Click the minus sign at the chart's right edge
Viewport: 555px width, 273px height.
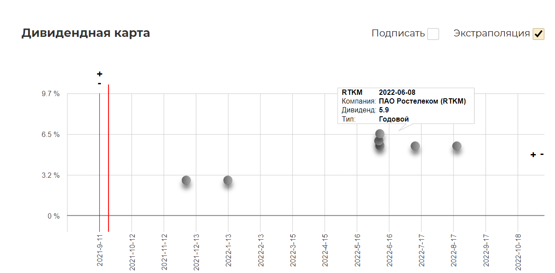tap(542, 154)
